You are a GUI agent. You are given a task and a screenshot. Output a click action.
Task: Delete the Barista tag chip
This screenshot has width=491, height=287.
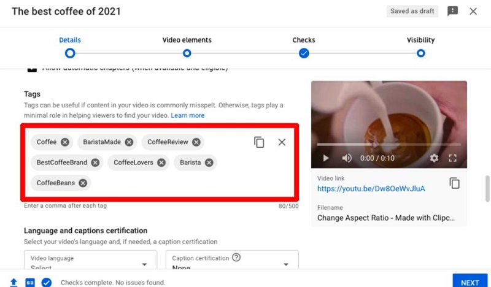209,163
